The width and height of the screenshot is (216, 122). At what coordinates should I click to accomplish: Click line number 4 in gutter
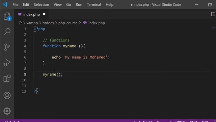coord(25,46)
